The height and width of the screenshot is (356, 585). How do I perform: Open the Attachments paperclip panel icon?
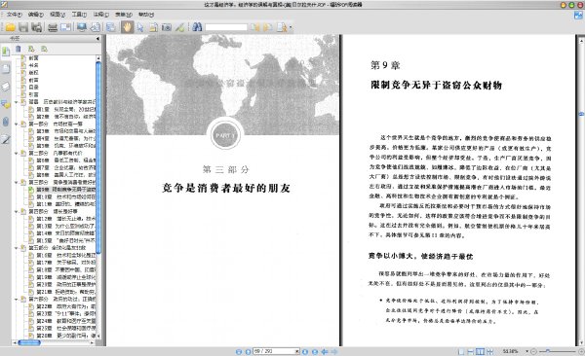[x=6, y=122]
